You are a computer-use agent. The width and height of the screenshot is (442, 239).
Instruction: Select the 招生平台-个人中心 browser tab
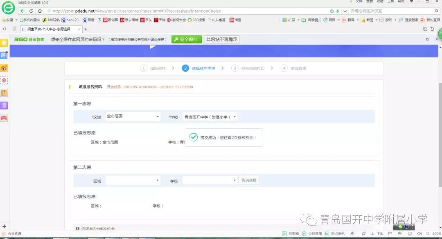tap(48, 29)
